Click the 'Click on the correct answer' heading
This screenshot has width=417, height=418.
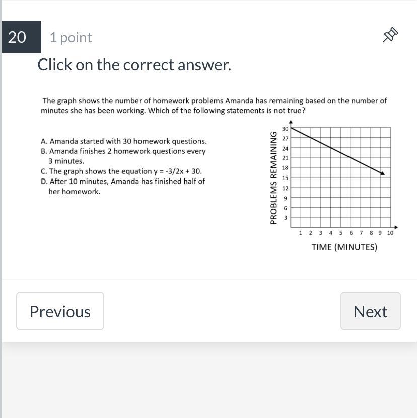point(134,65)
